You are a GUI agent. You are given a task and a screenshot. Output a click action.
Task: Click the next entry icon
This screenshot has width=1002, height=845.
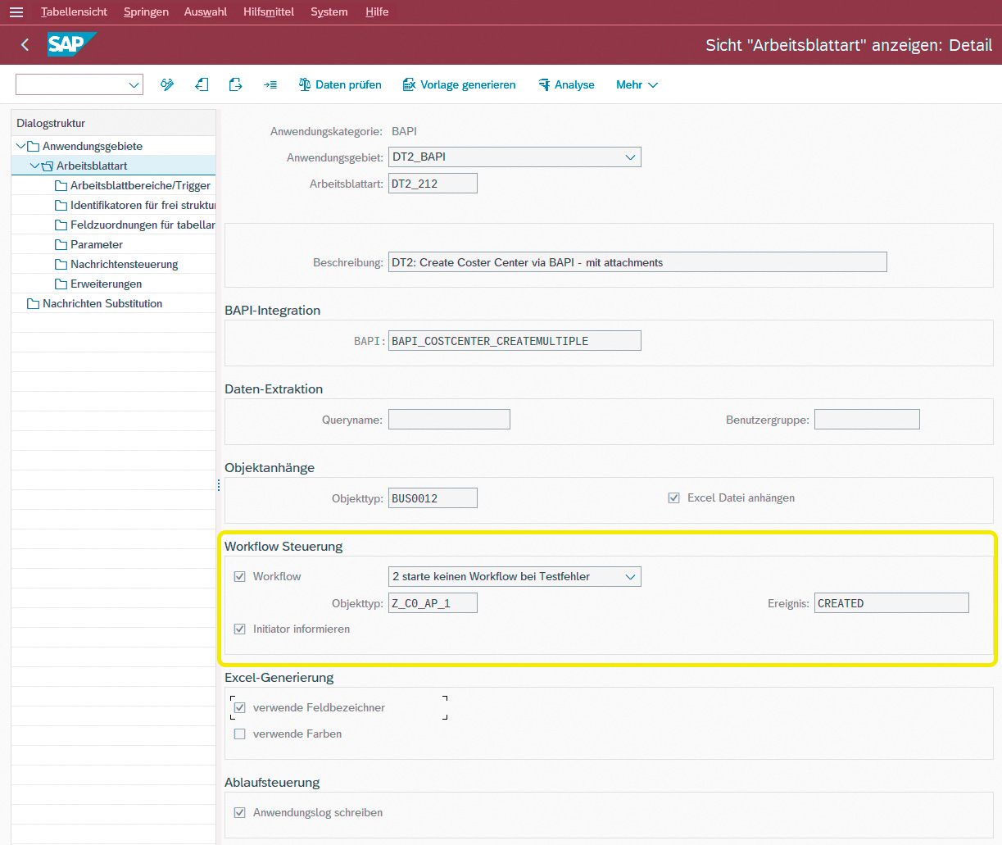tap(235, 84)
